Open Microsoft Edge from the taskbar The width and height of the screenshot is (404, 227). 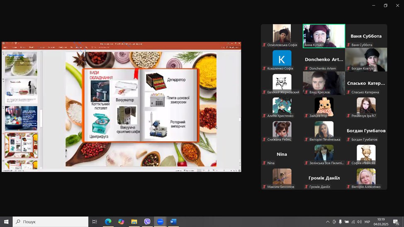108,222
